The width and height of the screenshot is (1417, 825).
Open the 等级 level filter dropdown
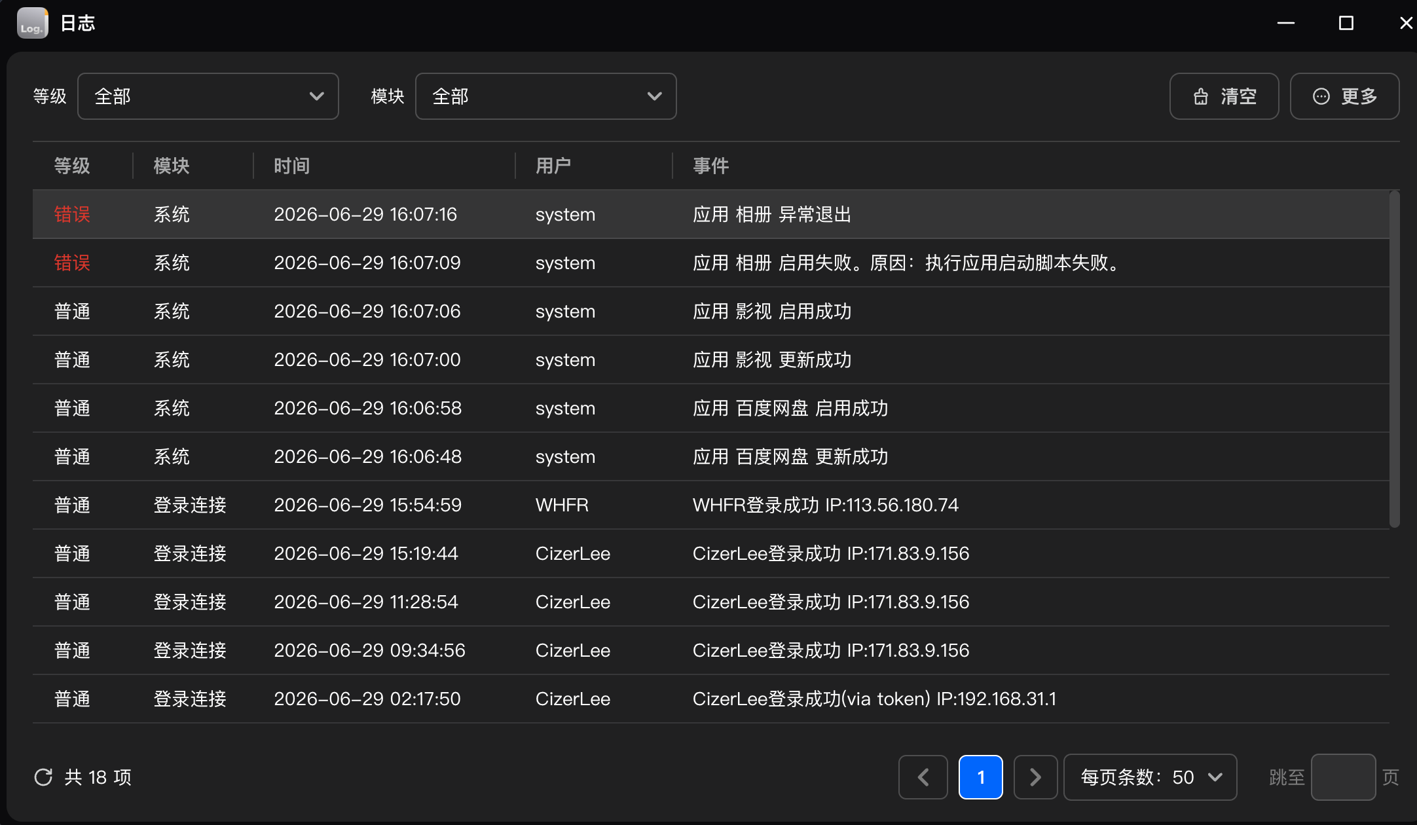point(208,96)
